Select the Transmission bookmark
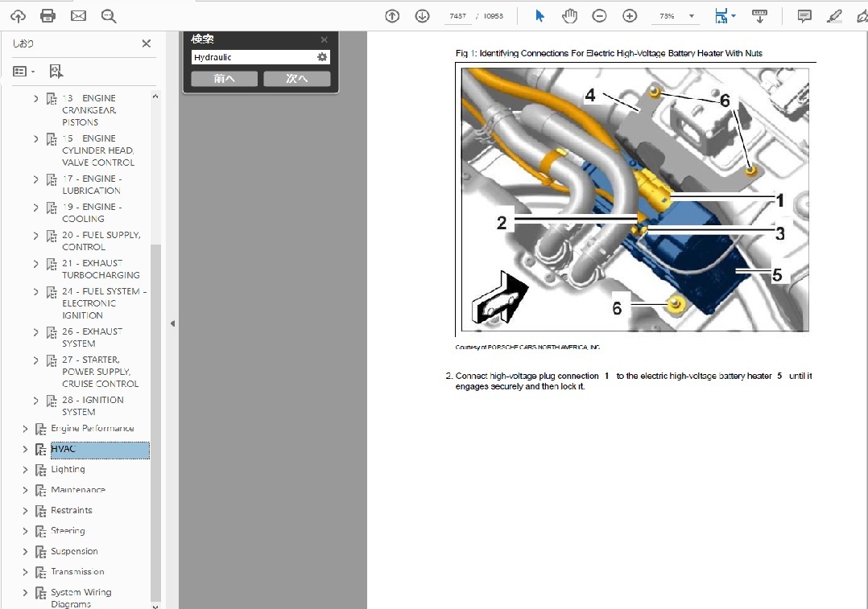 [x=77, y=571]
